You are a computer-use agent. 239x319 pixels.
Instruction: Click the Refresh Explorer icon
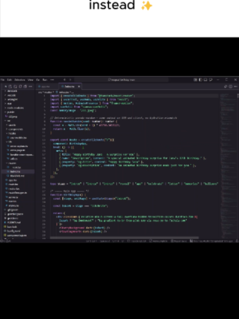[20, 87]
